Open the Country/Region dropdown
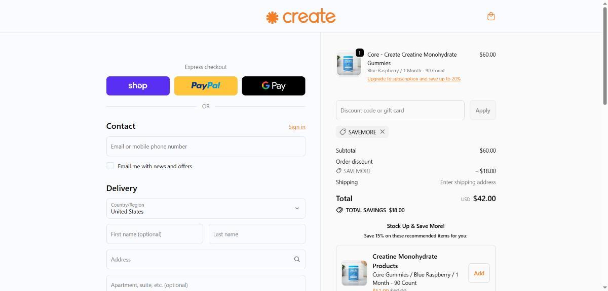Screen dimensions: 608x291 [206, 208]
